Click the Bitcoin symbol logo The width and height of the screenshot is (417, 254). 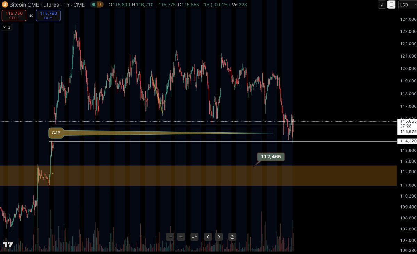[x=5, y=5]
